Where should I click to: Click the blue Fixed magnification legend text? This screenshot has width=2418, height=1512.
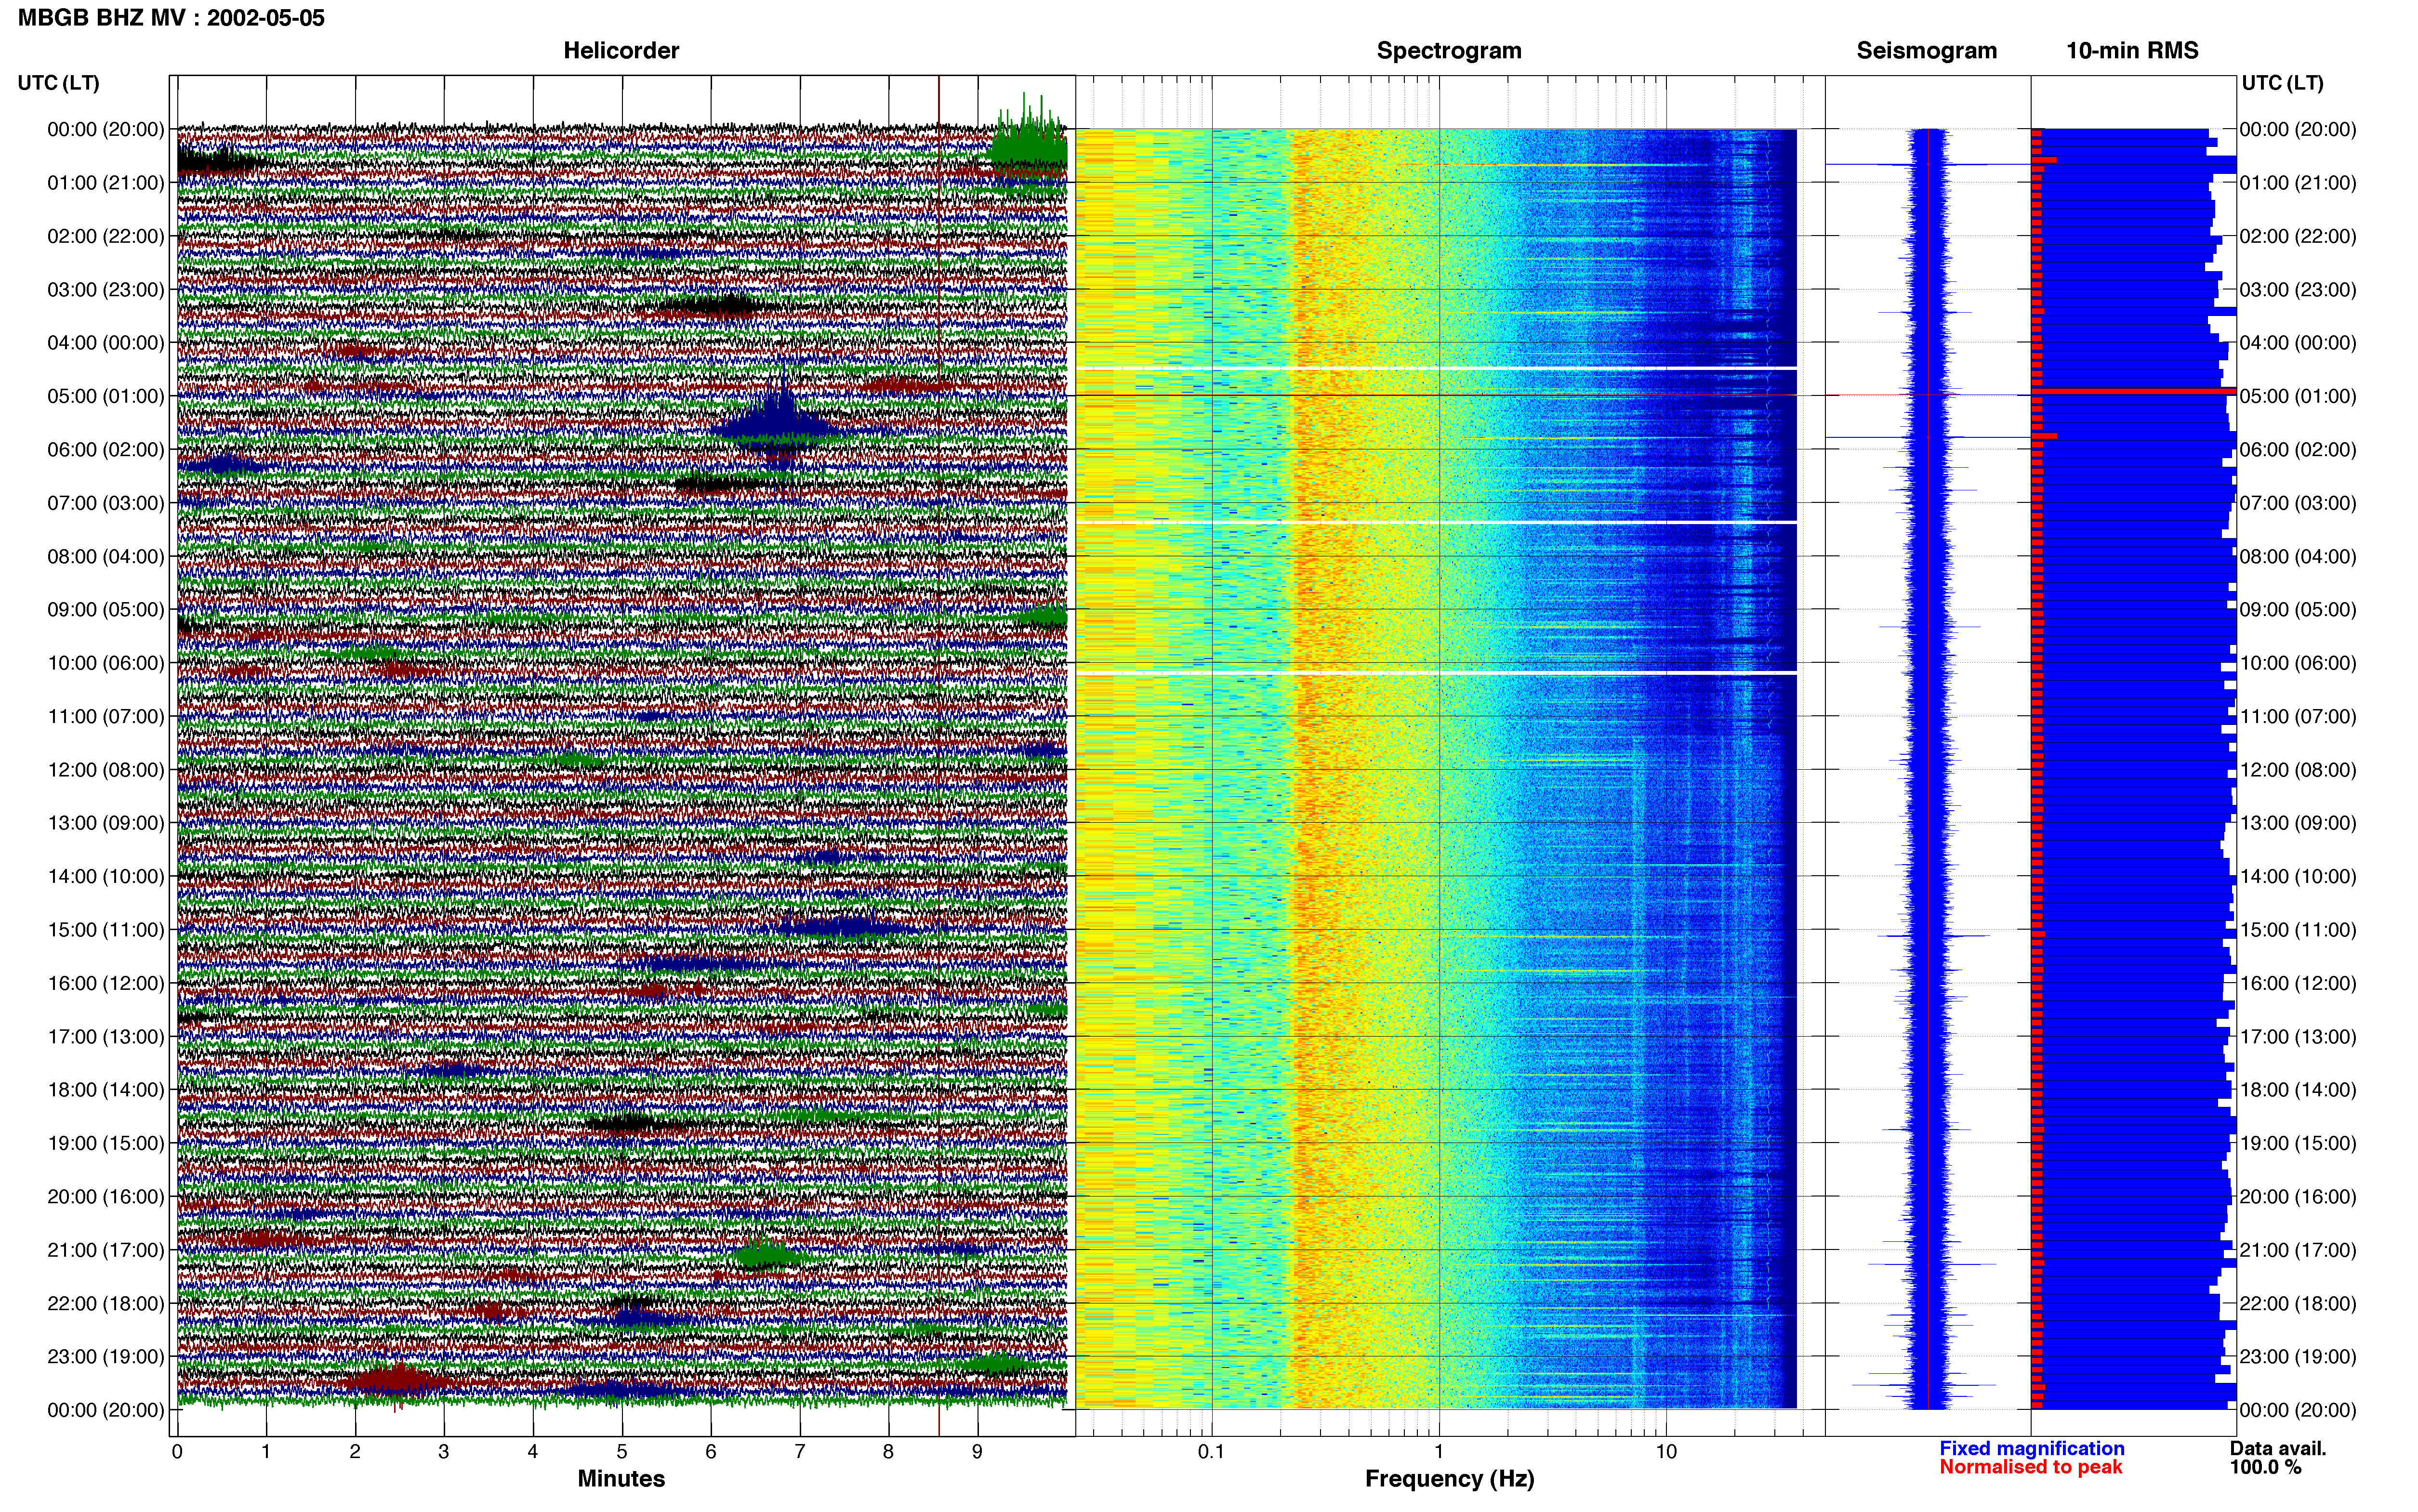(2031, 1449)
